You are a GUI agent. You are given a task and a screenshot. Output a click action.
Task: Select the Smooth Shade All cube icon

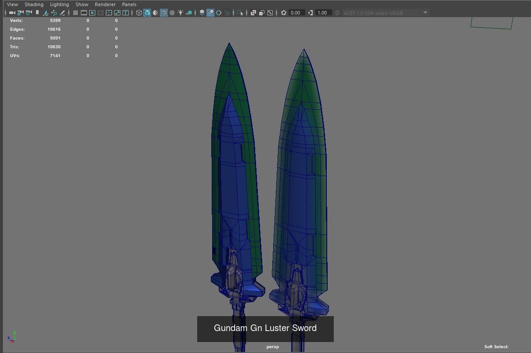coord(147,13)
